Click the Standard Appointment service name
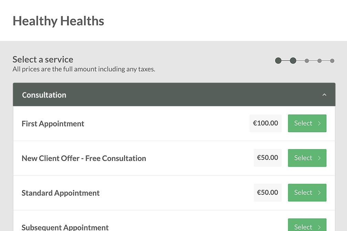 coord(61,193)
